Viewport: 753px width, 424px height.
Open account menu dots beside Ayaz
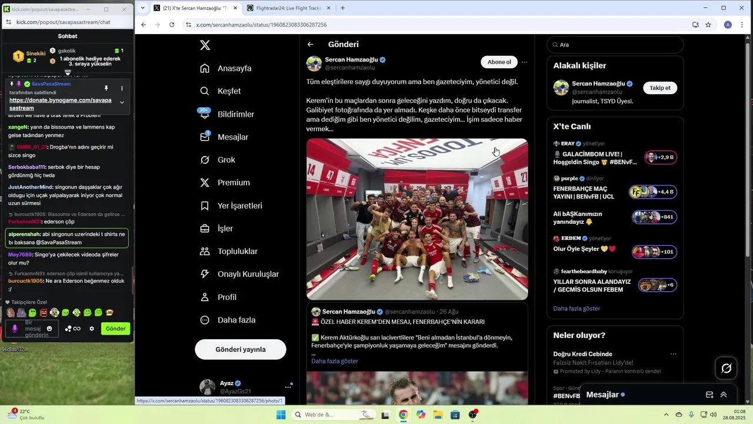tap(288, 387)
